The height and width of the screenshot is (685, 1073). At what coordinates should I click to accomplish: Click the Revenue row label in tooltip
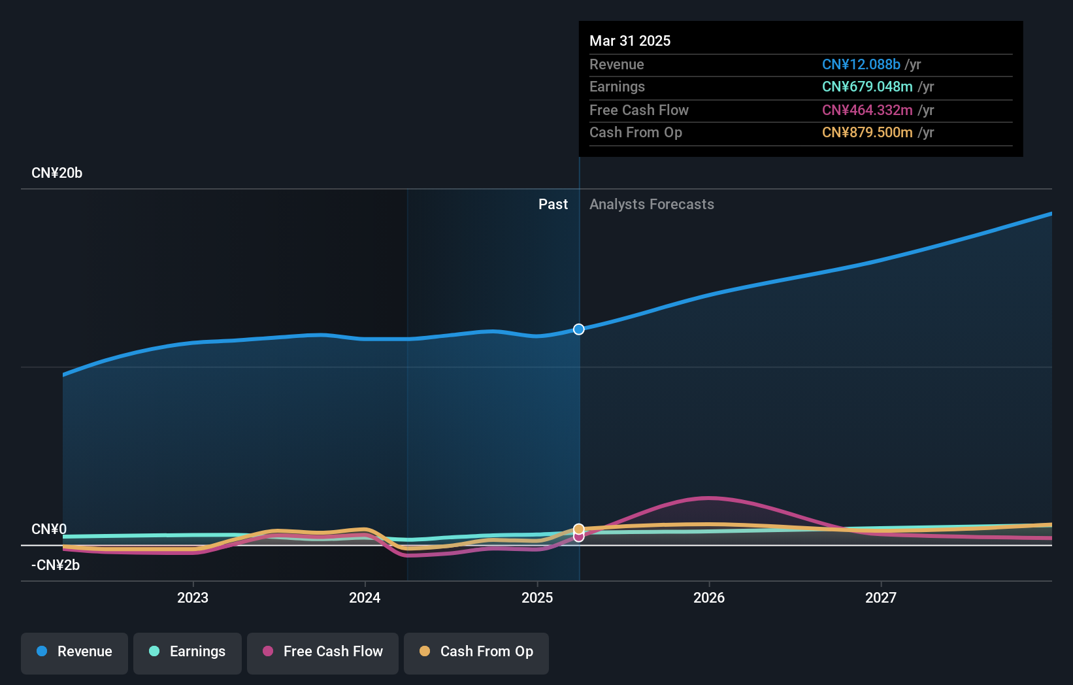617,65
